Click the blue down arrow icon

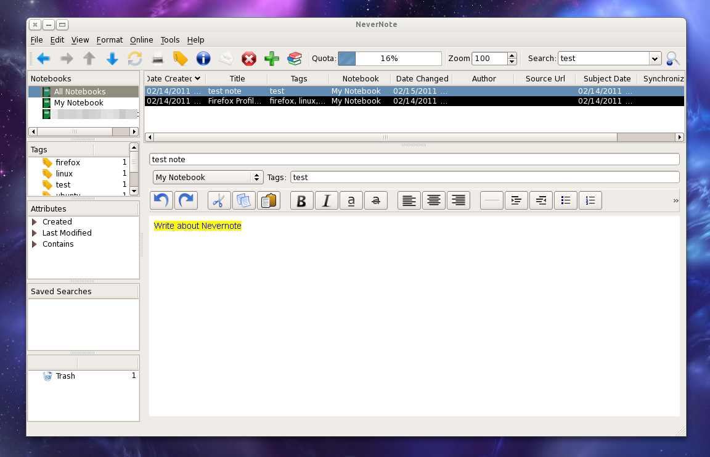pyautogui.click(x=112, y=59)
